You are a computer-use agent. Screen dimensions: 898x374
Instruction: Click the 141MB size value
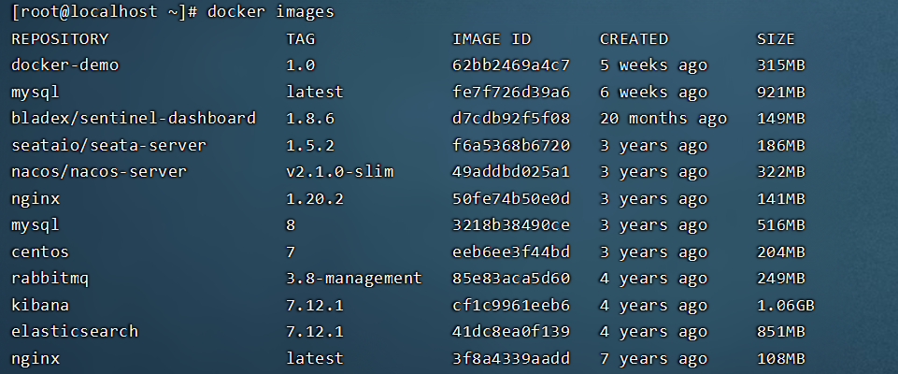click(x=781, y=199)
